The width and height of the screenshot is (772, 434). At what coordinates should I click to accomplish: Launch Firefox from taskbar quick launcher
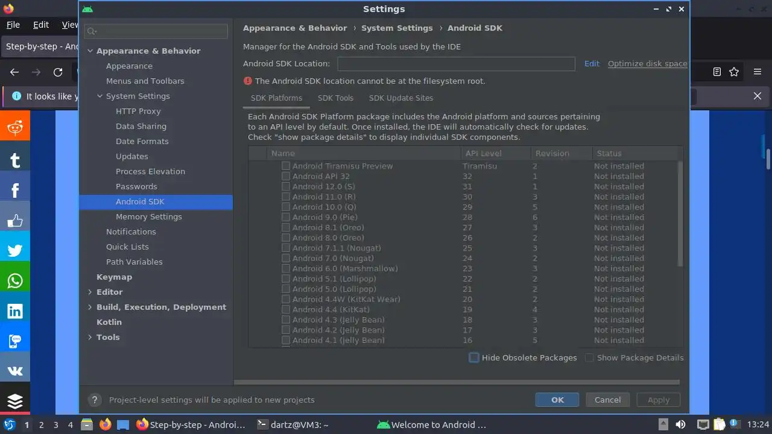pyautogui.click(x=105, y=424)
